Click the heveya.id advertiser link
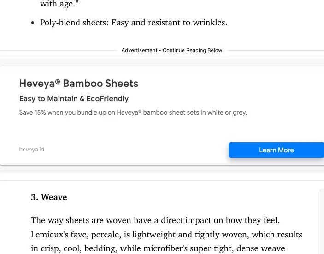The width and height of the screenshot is (324, 254). coord(32,150)
